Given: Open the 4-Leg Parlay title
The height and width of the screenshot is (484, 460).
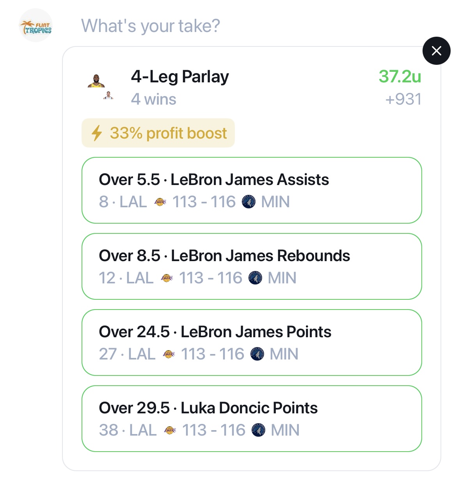Looking at the screenshot, I should (180, 77).
